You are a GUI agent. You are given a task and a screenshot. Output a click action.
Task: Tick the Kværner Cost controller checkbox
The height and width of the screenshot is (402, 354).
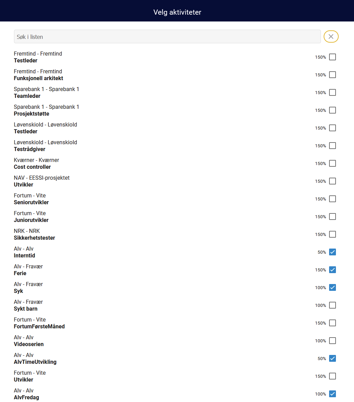pyautogui.click(x=333, y=163)
